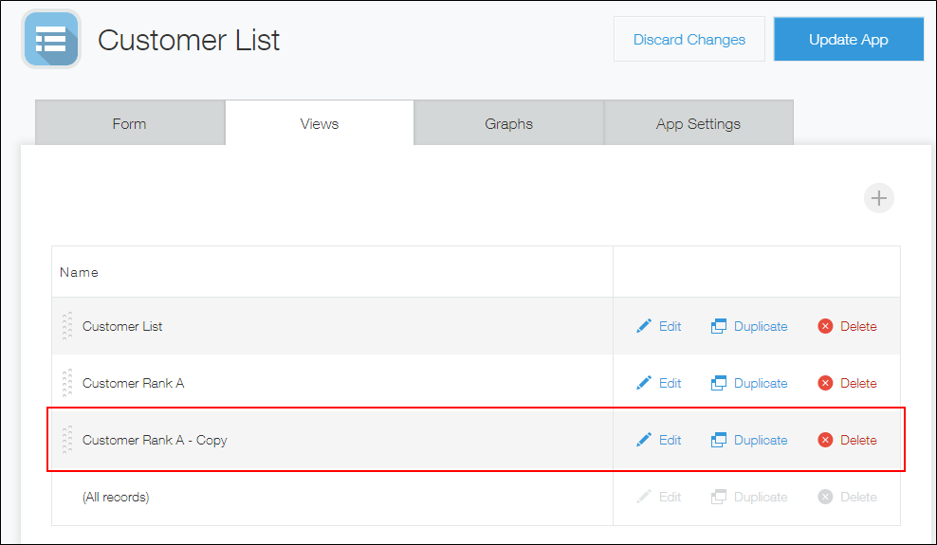Click Delete link for Customer Rank A

coord(857,383)
